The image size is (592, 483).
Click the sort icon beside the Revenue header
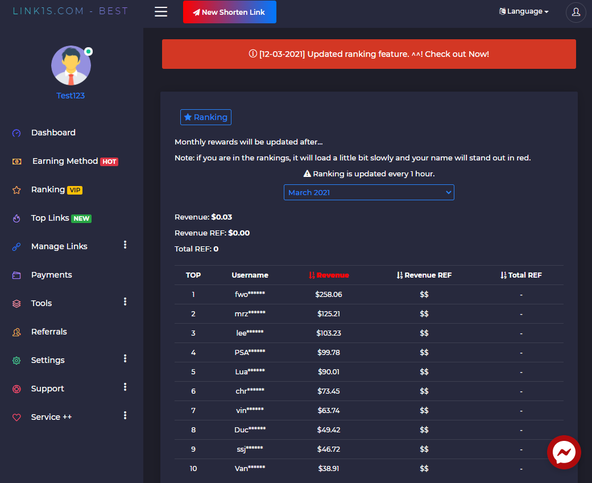coord(312,275)
